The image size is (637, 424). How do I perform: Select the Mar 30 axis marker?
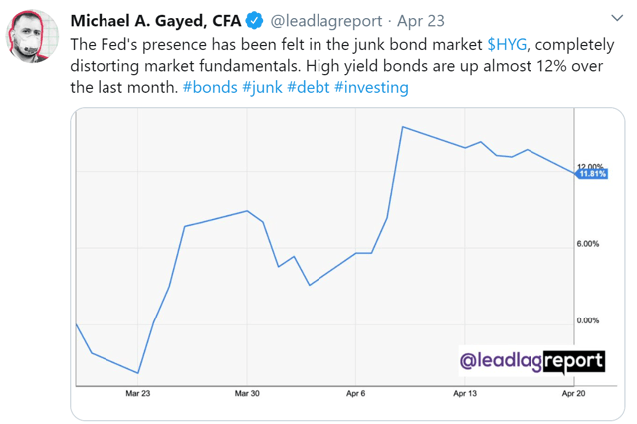coord(247,395)
